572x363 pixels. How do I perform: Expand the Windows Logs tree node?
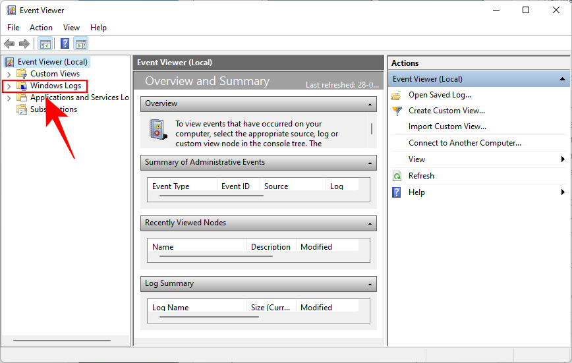pyautogui.click(x=9, y=86)
